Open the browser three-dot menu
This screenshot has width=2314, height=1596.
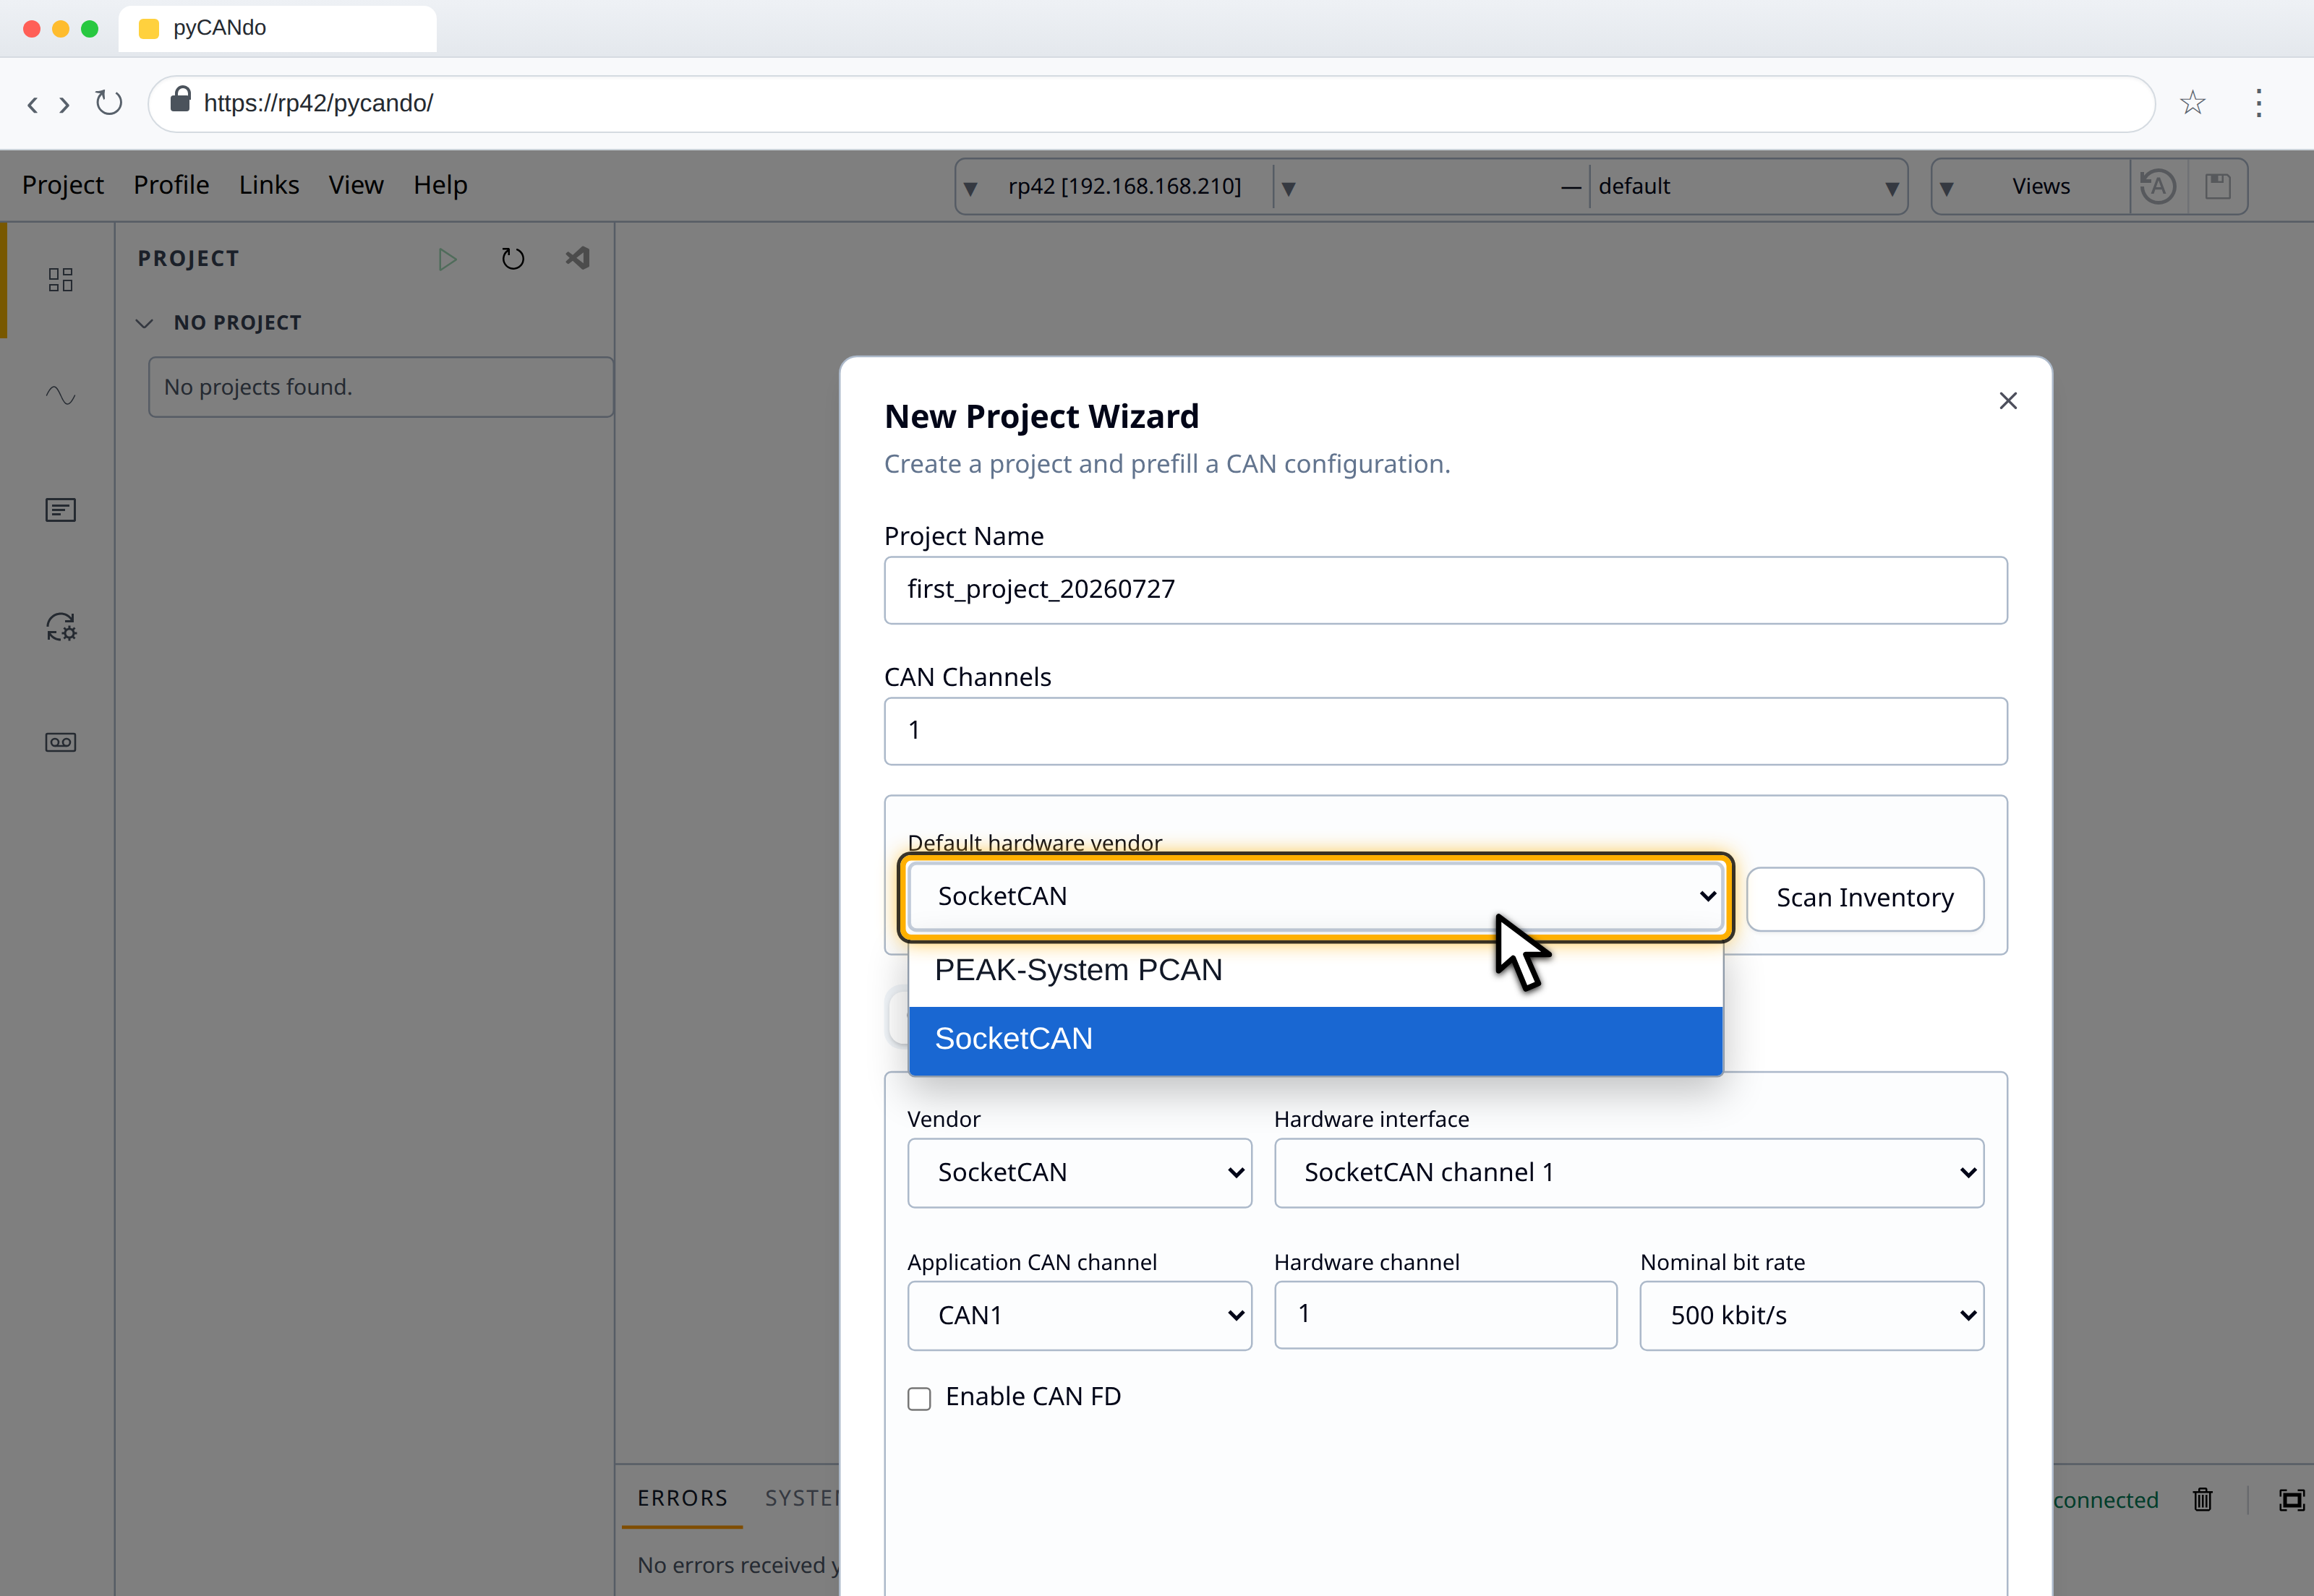[x=2258, y=103]
